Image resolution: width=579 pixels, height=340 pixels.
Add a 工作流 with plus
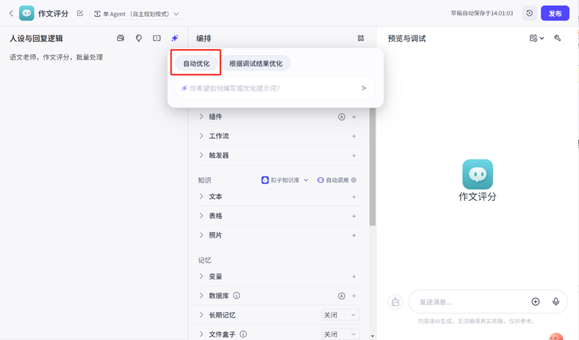pyautogui.click(x=354, y=136)
